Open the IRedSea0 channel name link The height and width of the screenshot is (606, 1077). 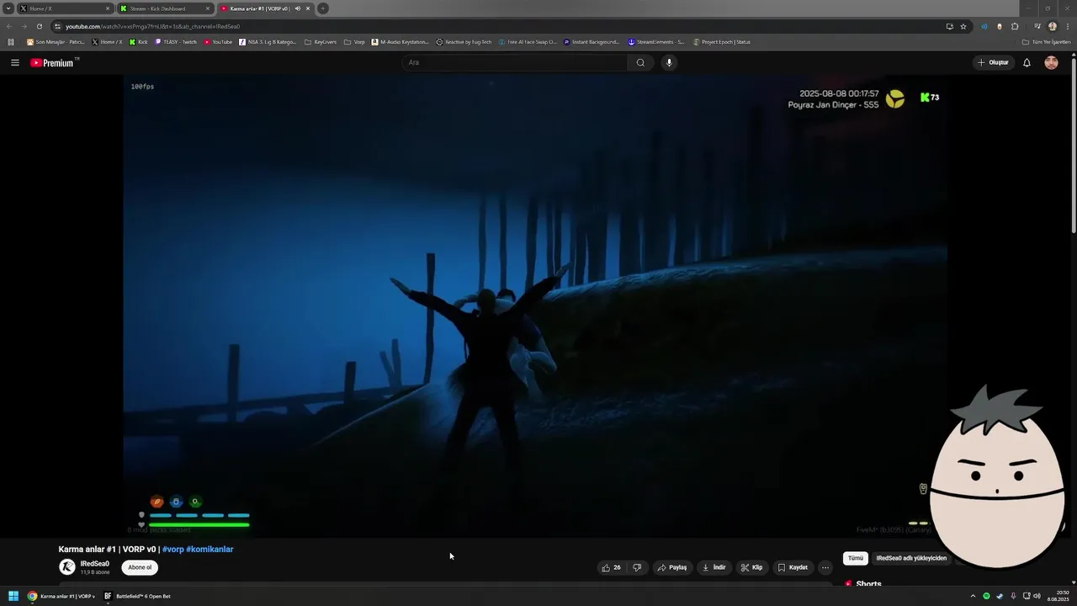94,564
